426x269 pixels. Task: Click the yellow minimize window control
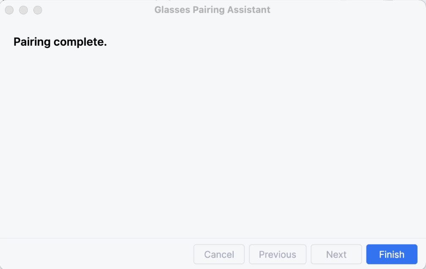[23, 10]
